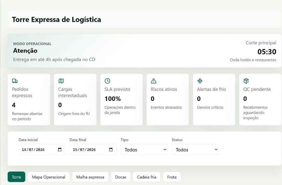Click the QC pendente card title
This screenshot has width=282, height=185.
tap(257, 89)
